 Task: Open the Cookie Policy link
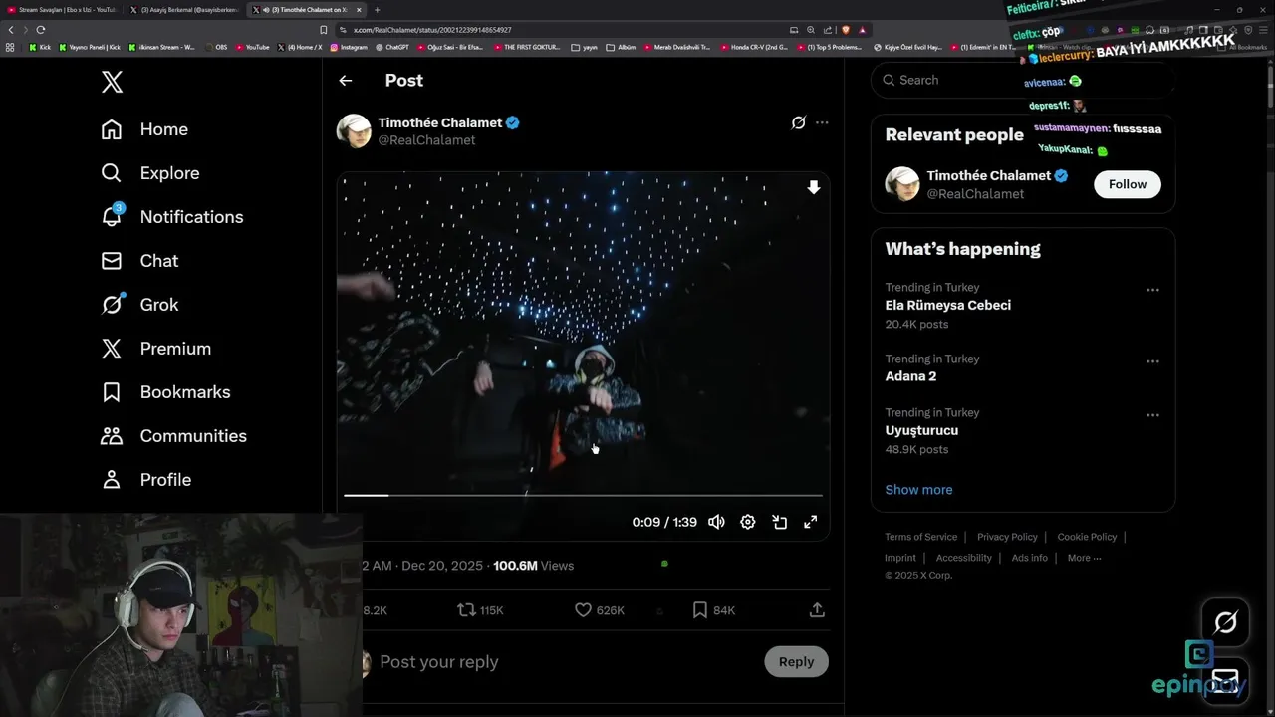(1087, 537)
